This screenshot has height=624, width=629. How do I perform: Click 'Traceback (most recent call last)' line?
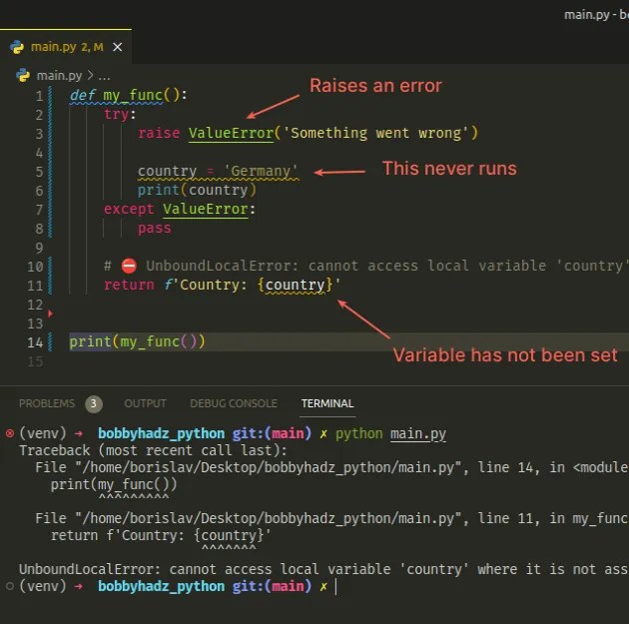point(153,450)
